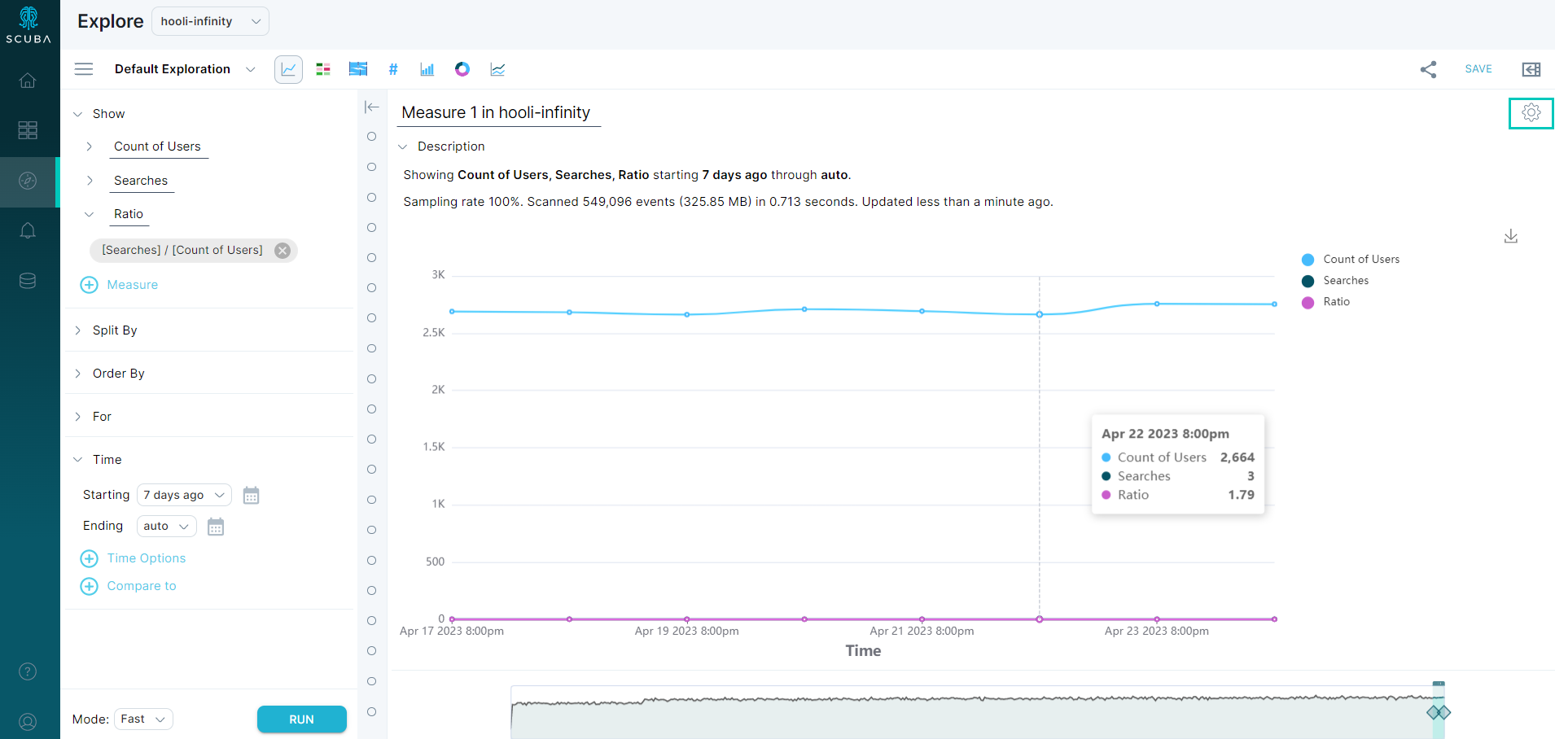Open Default Exploration dropdown
Viewport: 1555px width, 739px height.
pos(185,69)
